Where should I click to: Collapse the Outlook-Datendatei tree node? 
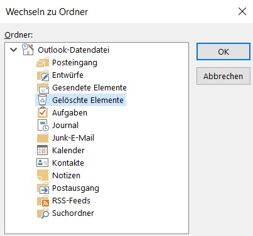point(13,50)
